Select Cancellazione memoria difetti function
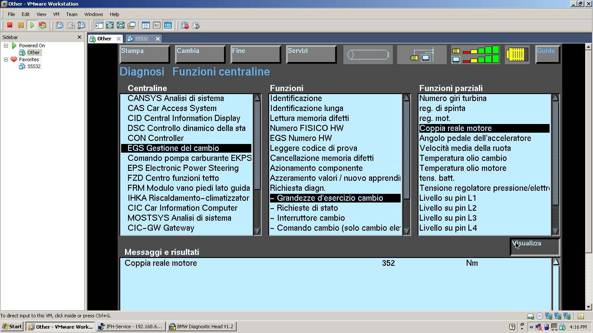Viewport: 593px width, 333px height. point(335,158)
